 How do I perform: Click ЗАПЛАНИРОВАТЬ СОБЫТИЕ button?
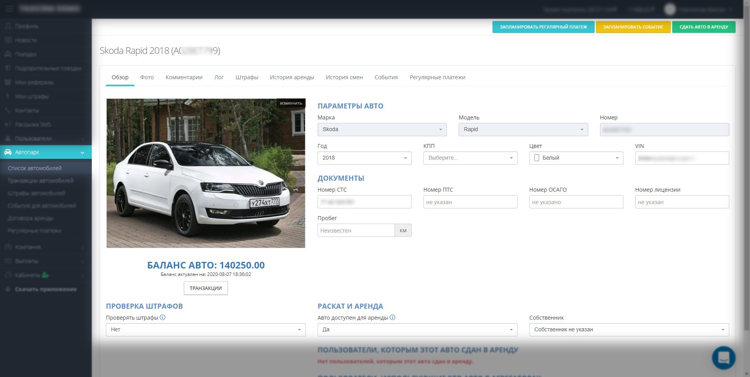tap(633, 27)
